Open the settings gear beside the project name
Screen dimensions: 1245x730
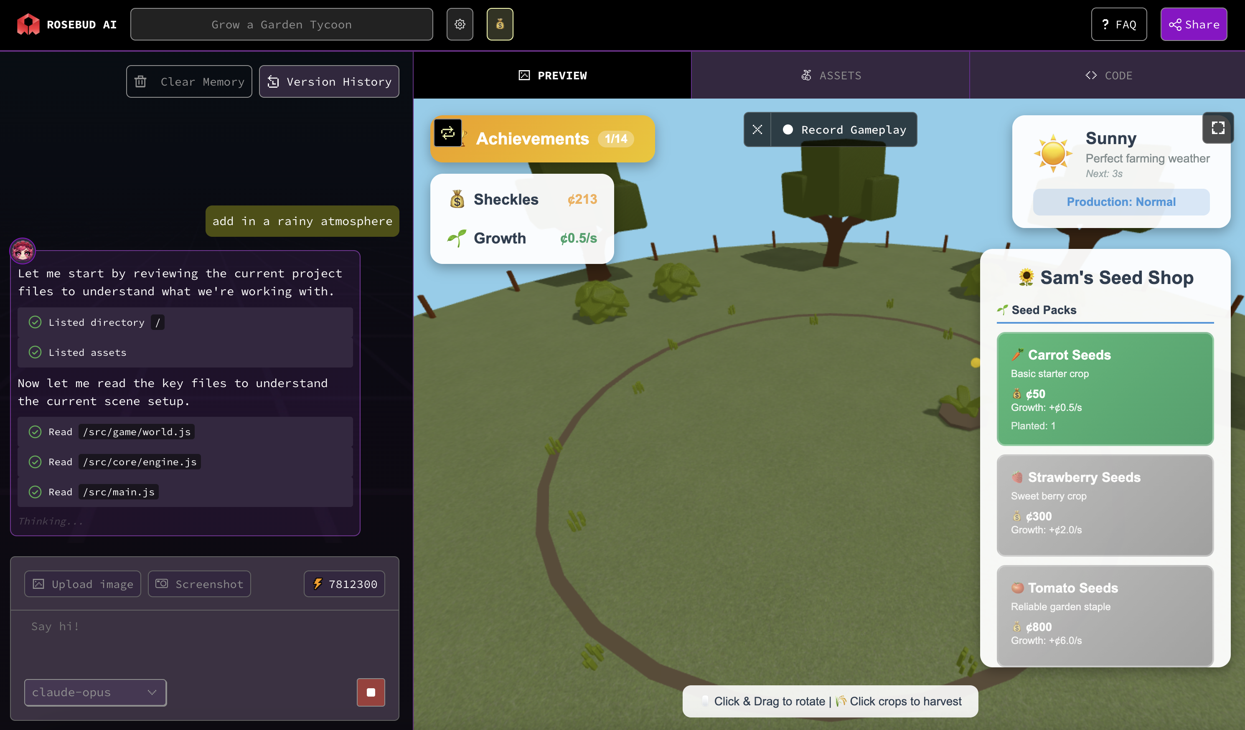460,24
